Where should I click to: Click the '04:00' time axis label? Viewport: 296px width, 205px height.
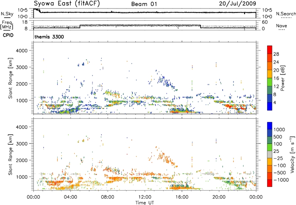coord(70,197)
